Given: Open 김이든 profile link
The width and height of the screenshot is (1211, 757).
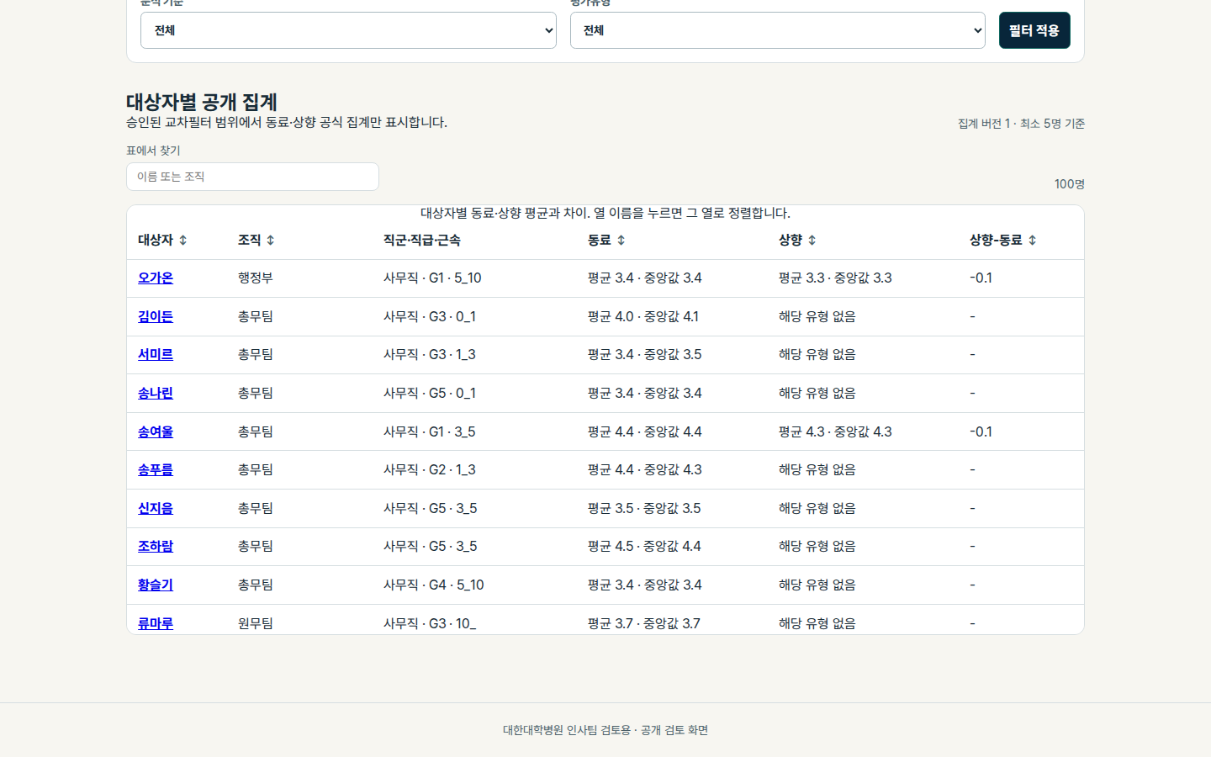Looking at the screenshot, I should click(x=156, y=317).
